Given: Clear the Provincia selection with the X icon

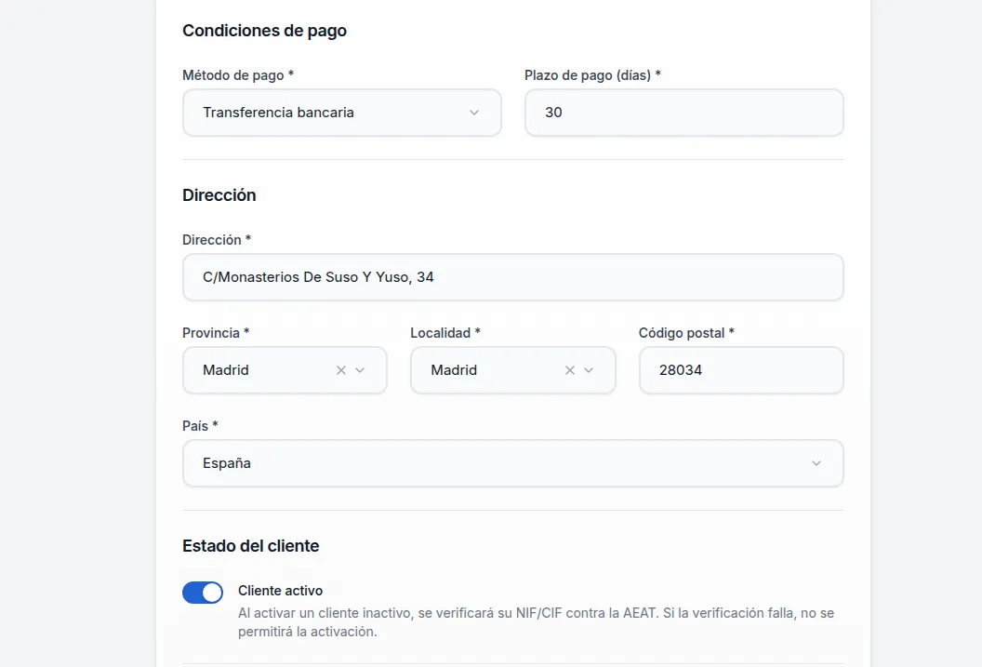Looking at the screenshot, I should [x=341, y=370].
